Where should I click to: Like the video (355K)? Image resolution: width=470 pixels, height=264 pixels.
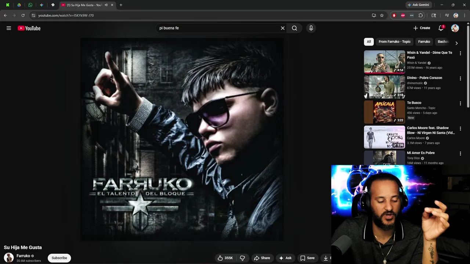tap(225, 258)
